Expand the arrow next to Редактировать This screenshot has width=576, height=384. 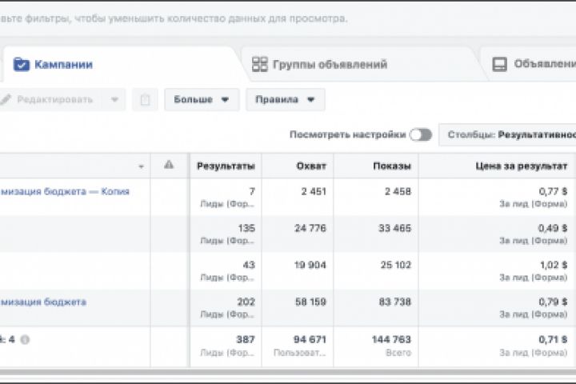point(114,100)
